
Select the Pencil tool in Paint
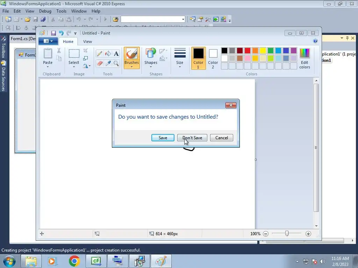click(x=100, y=53)
